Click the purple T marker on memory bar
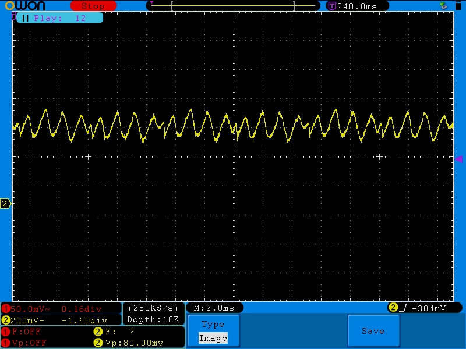Screen dimensions: 466x349 coord(152,3)
